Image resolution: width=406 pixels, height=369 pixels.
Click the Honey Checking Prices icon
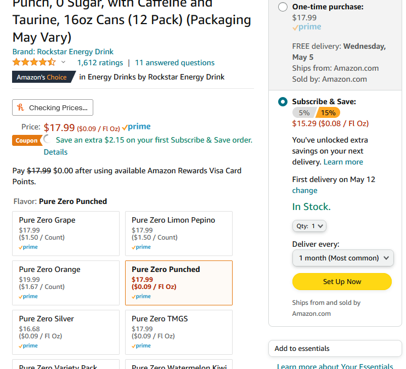20,107
